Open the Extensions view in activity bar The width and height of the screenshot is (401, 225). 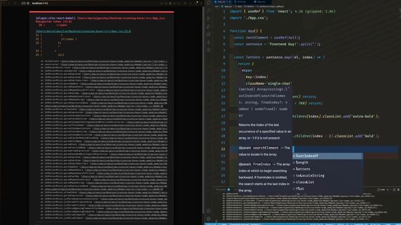click(209, 34)
